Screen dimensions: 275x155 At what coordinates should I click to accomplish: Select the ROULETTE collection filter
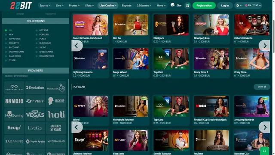tap(12, 43)
